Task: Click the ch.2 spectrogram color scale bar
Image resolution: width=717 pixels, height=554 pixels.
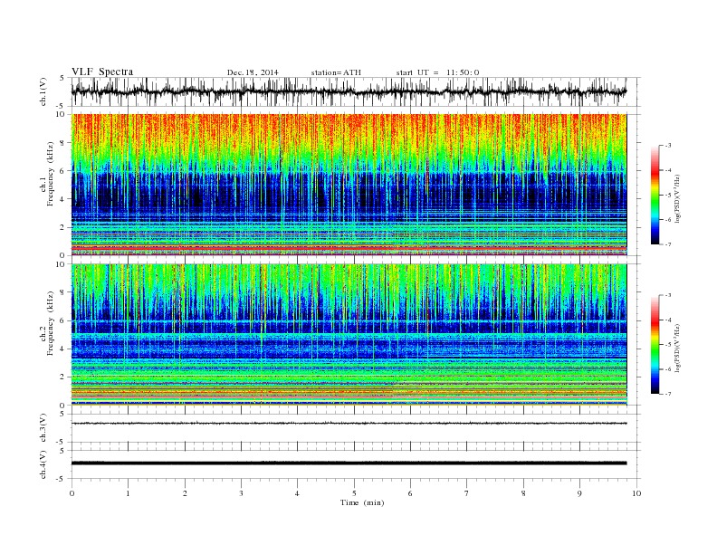Action: [x=655, y=344]
